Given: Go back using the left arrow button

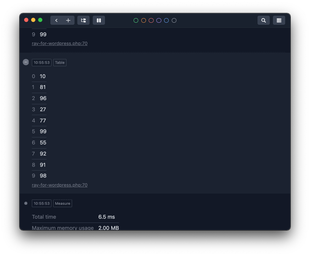Looking at the screenshot, I should tap(56, 20).
